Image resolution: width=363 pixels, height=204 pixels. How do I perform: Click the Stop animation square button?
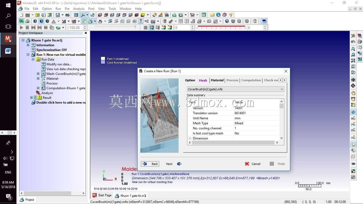(x=46, y=27)
